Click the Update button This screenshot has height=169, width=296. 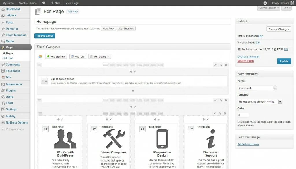click(284, 61)
